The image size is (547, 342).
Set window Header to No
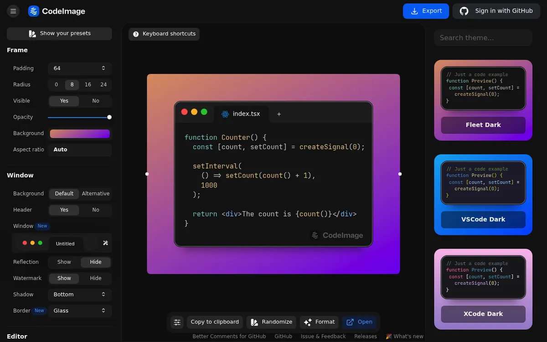96,210
